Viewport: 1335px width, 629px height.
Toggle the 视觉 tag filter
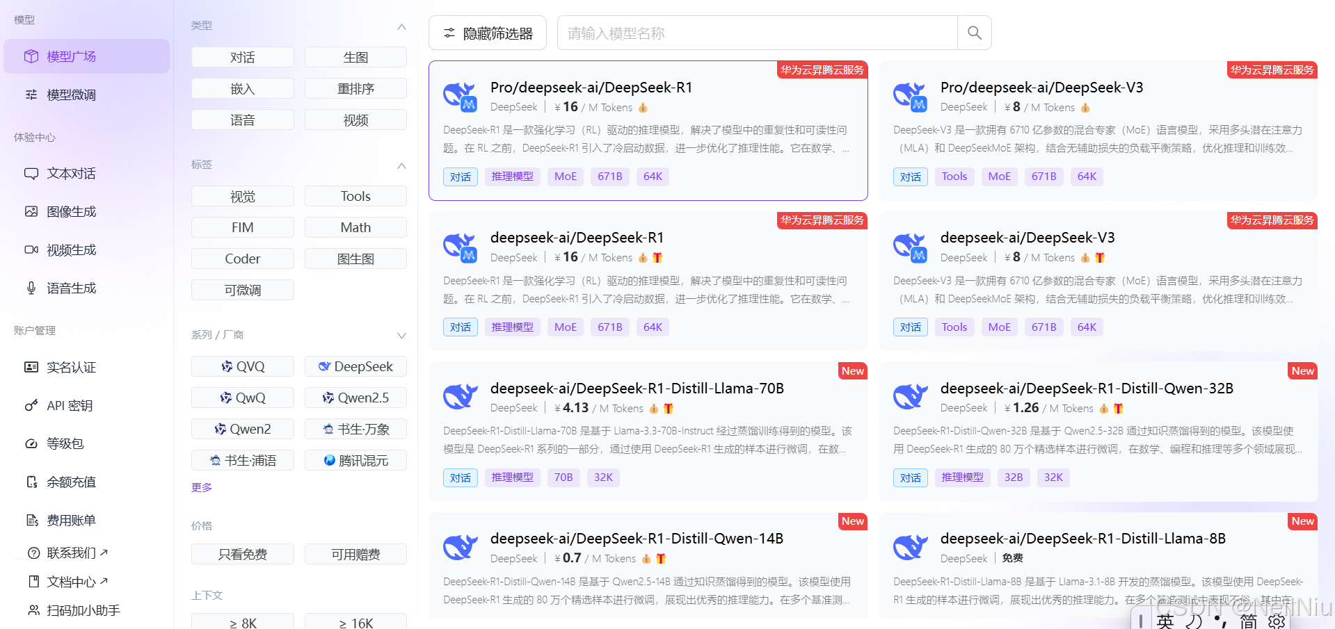pyautogui.click(x=243, y=196)
